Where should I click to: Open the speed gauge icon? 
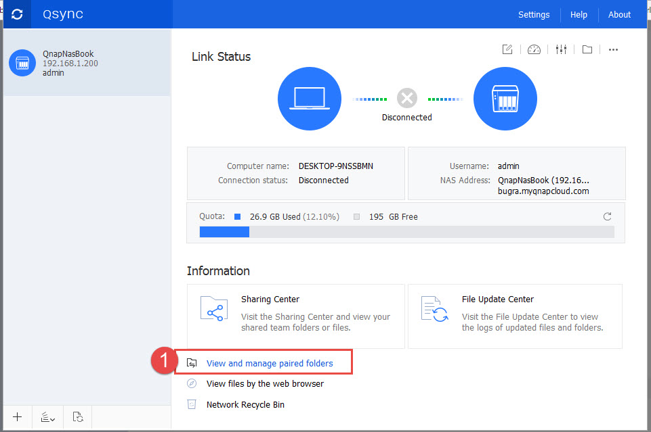534,50
